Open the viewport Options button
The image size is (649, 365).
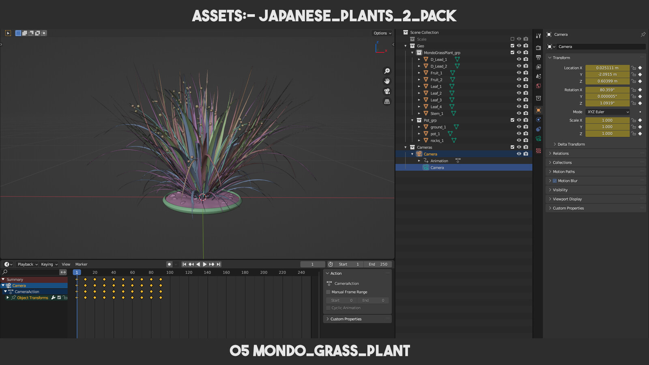[382, 33]
